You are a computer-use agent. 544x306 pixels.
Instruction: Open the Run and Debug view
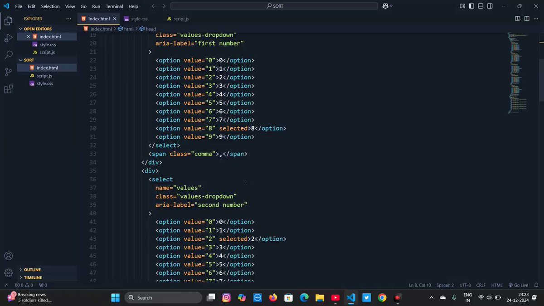tap(8, 38)
